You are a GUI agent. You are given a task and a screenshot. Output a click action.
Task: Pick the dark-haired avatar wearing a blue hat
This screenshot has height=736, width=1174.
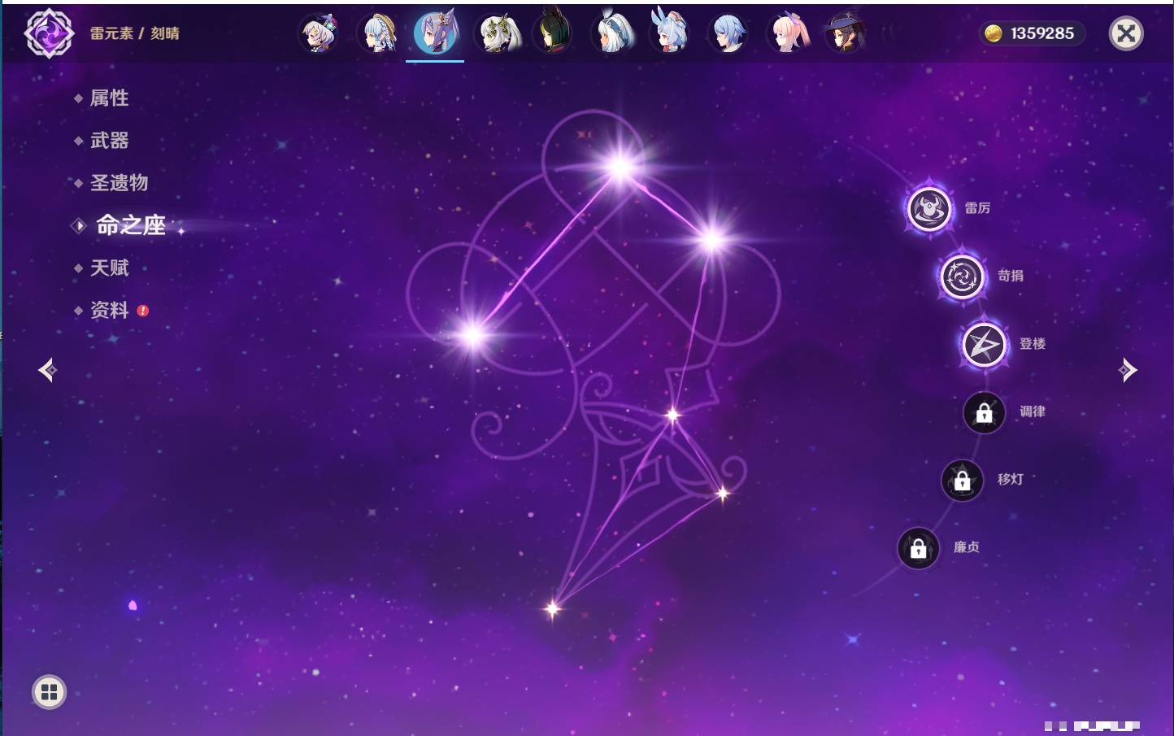846,33
